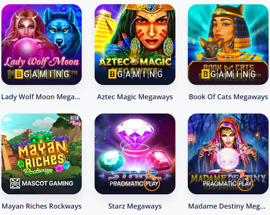
Task: Open the Lady Wolf Moon game thumbnail
Action: 41,45
